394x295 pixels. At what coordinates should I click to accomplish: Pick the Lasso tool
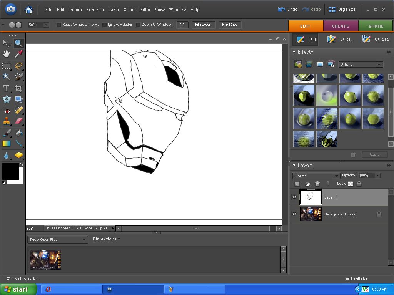point(18,66)
